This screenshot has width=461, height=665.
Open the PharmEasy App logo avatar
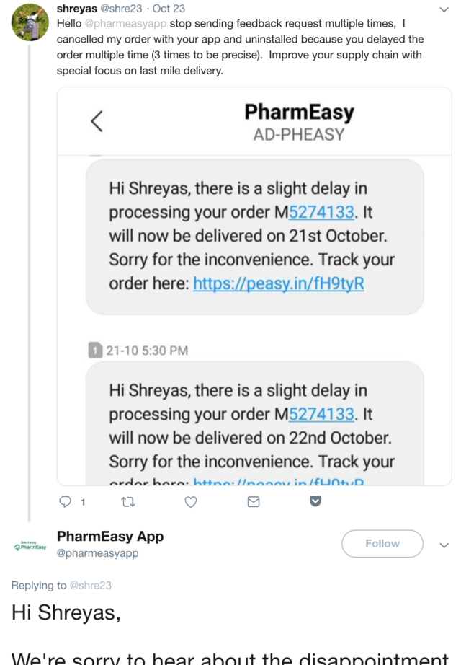[30, 546]
